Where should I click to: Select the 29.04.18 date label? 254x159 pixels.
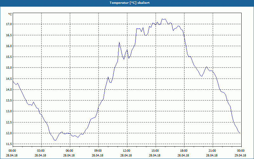(x=240, y=156)
